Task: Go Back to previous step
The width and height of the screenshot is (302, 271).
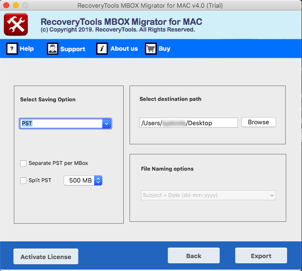Action: (x=194, y=255)
